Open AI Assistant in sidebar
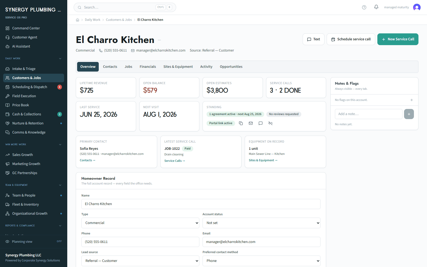 34,46
